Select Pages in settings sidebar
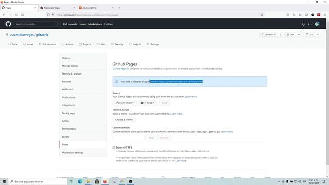The image size is (329, 185). tap(83, 144)
